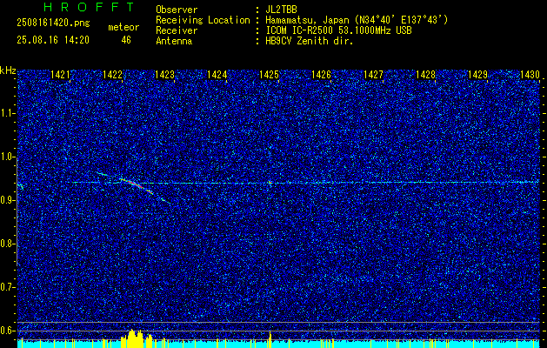Click the 1.0 kHz axis label

[x=7, y=157]
